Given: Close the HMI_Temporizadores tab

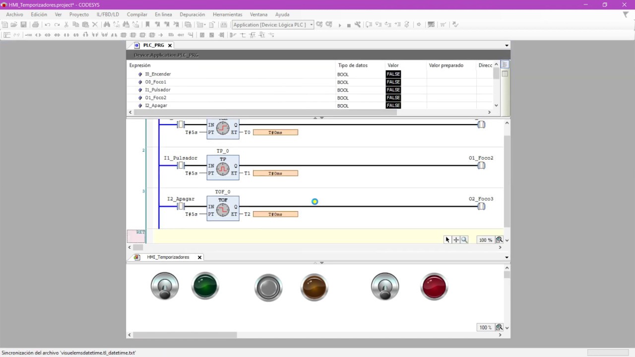Looking at the screenshot, I should 200,257.
